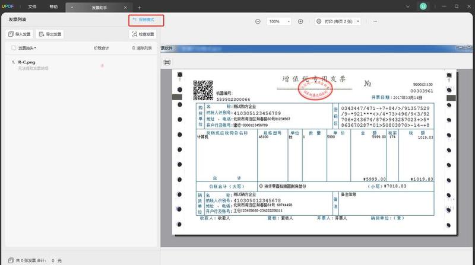Click the 价税合计 column header
This screenshot has height=265, width=475.
pyautogui.click(x=102, y=48)
